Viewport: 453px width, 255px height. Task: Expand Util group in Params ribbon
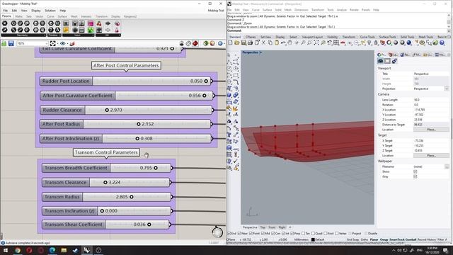pos(108,35)
